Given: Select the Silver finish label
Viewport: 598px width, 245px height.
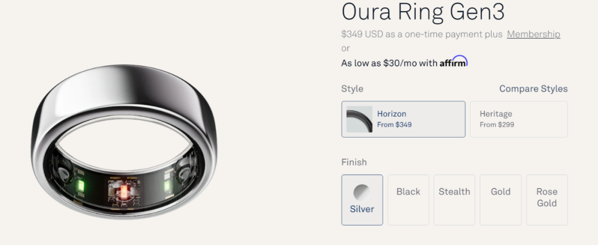Looking at the screenshot, I should [362, 209].
